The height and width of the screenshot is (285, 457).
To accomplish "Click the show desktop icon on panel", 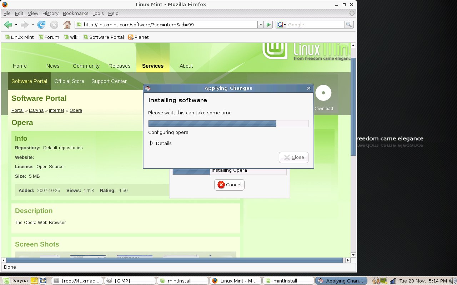I will point(43,281).
